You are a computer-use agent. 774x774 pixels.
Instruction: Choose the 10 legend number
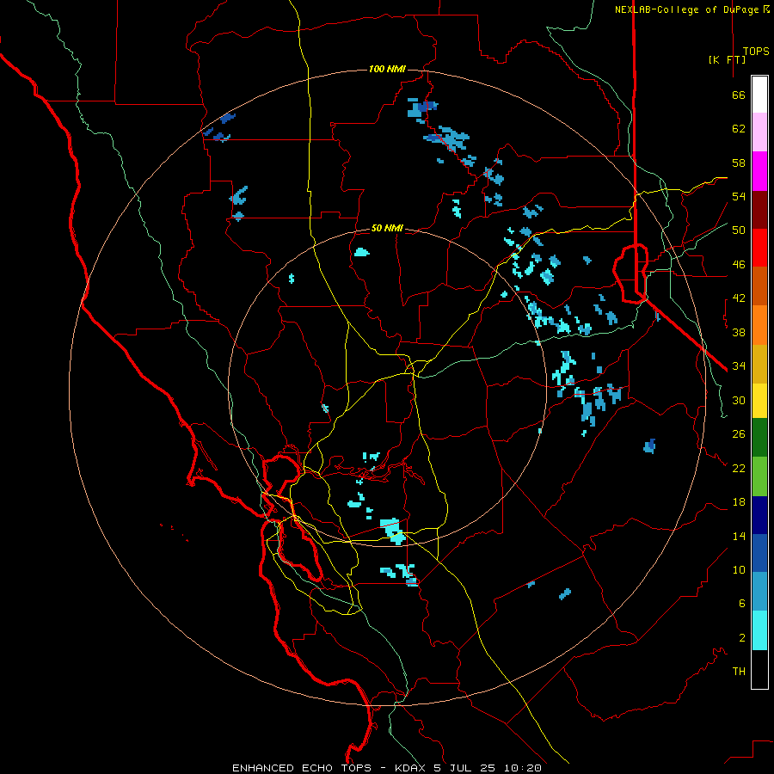(739, 569)
